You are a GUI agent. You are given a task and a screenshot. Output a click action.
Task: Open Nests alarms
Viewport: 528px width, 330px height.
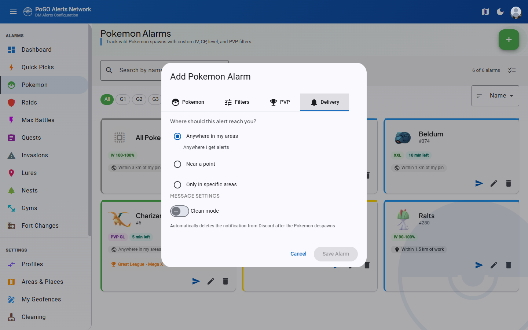[x=44, y=191]
